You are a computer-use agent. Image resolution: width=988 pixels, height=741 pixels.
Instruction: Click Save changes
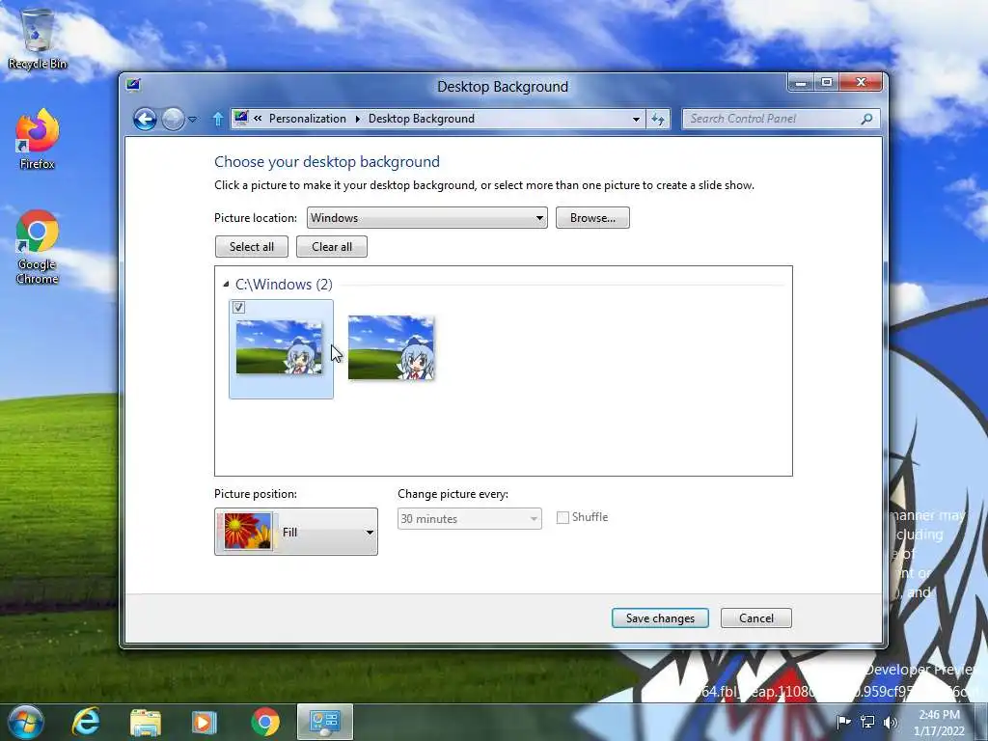click(660, 618)
